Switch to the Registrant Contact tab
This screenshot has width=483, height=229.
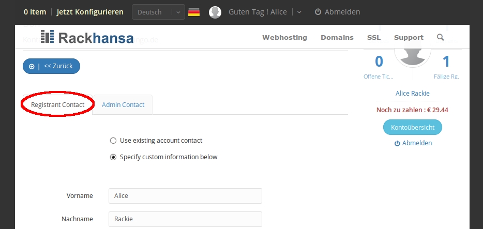coord(57,104)
